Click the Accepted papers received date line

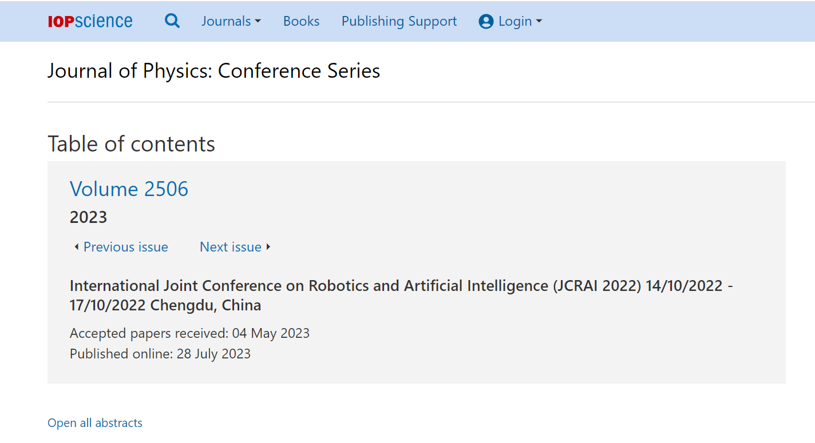189,333
